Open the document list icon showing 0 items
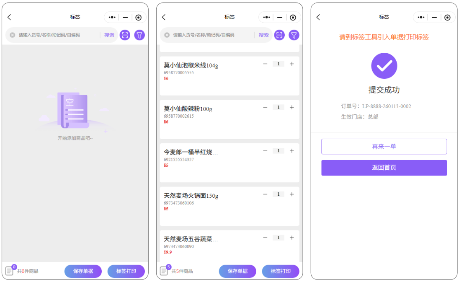Screen dimensions: 459x282 tap(10, 271)
